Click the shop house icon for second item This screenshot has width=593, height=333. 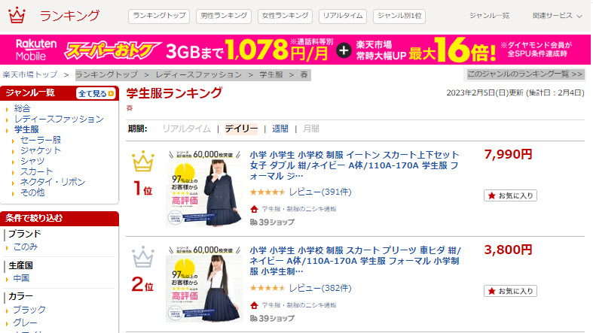tap(254, 305)
